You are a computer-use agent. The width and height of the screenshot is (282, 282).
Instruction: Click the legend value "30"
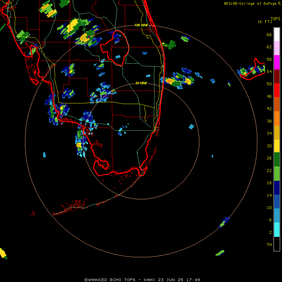pyautogui.click(x=269, y=146)
